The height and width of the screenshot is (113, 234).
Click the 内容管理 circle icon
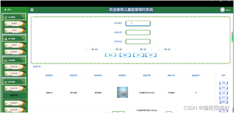[x=6, y=60]
